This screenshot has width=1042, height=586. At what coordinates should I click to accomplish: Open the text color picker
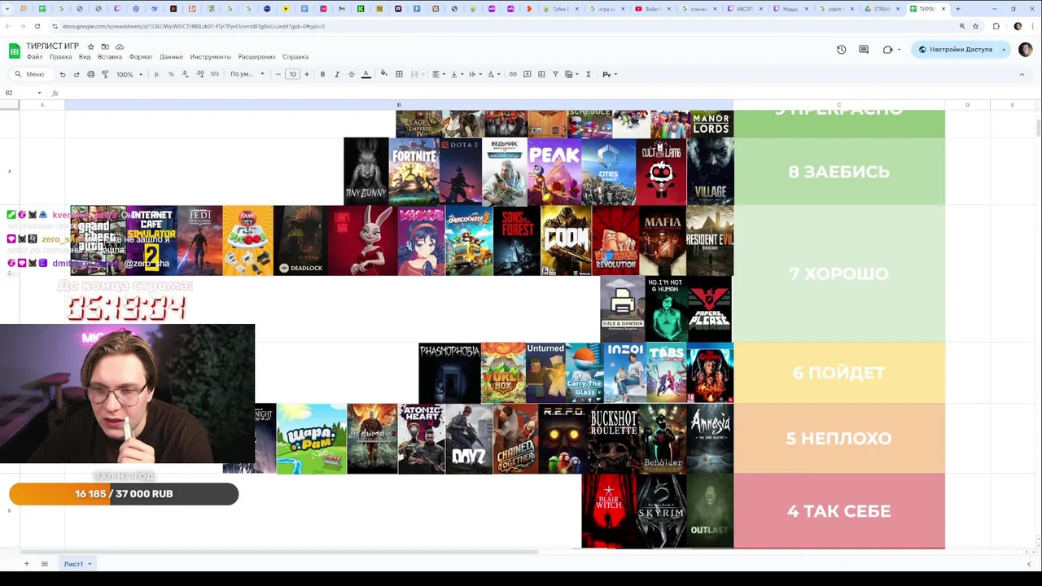coord(366,74)
